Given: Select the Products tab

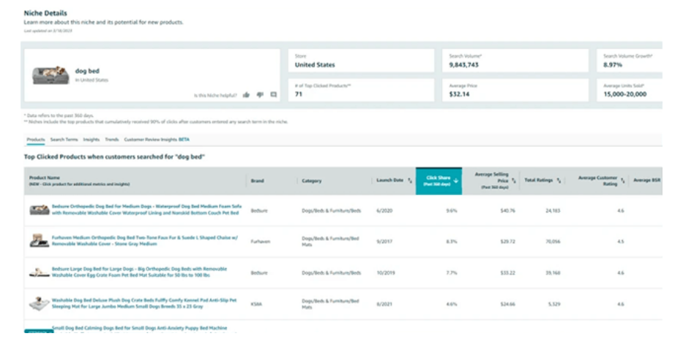Looking at the screenshot, I should click(36, 140).
